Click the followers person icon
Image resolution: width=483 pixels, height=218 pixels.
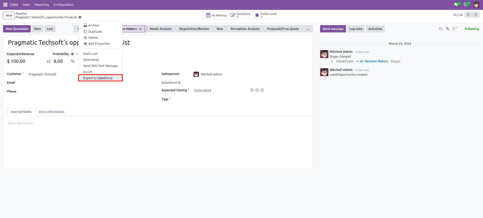455,29
